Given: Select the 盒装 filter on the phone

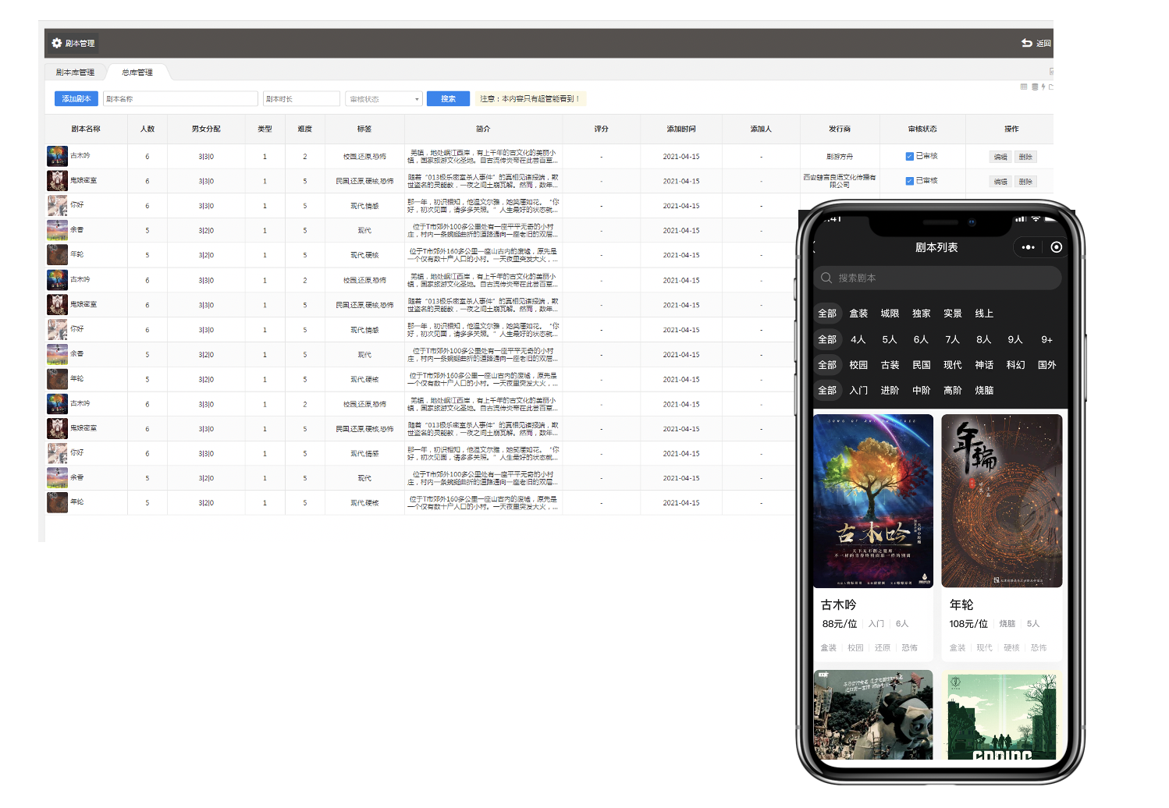Looking at the screenshot, I should coord(858,314).
